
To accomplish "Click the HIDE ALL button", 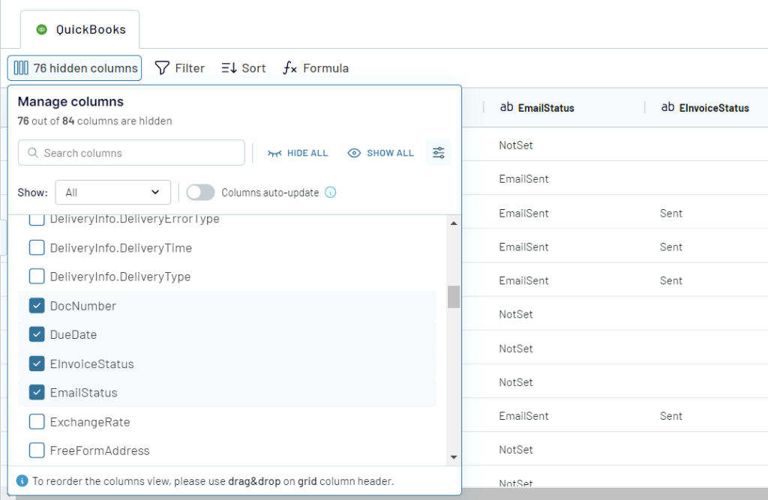I will 298,152.
